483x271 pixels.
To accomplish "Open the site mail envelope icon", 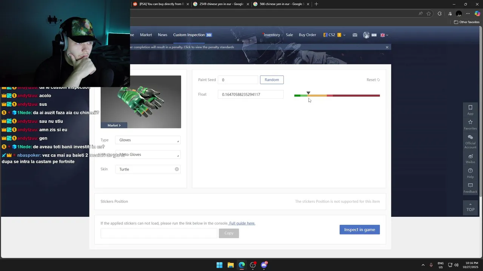I will (355, 35).
